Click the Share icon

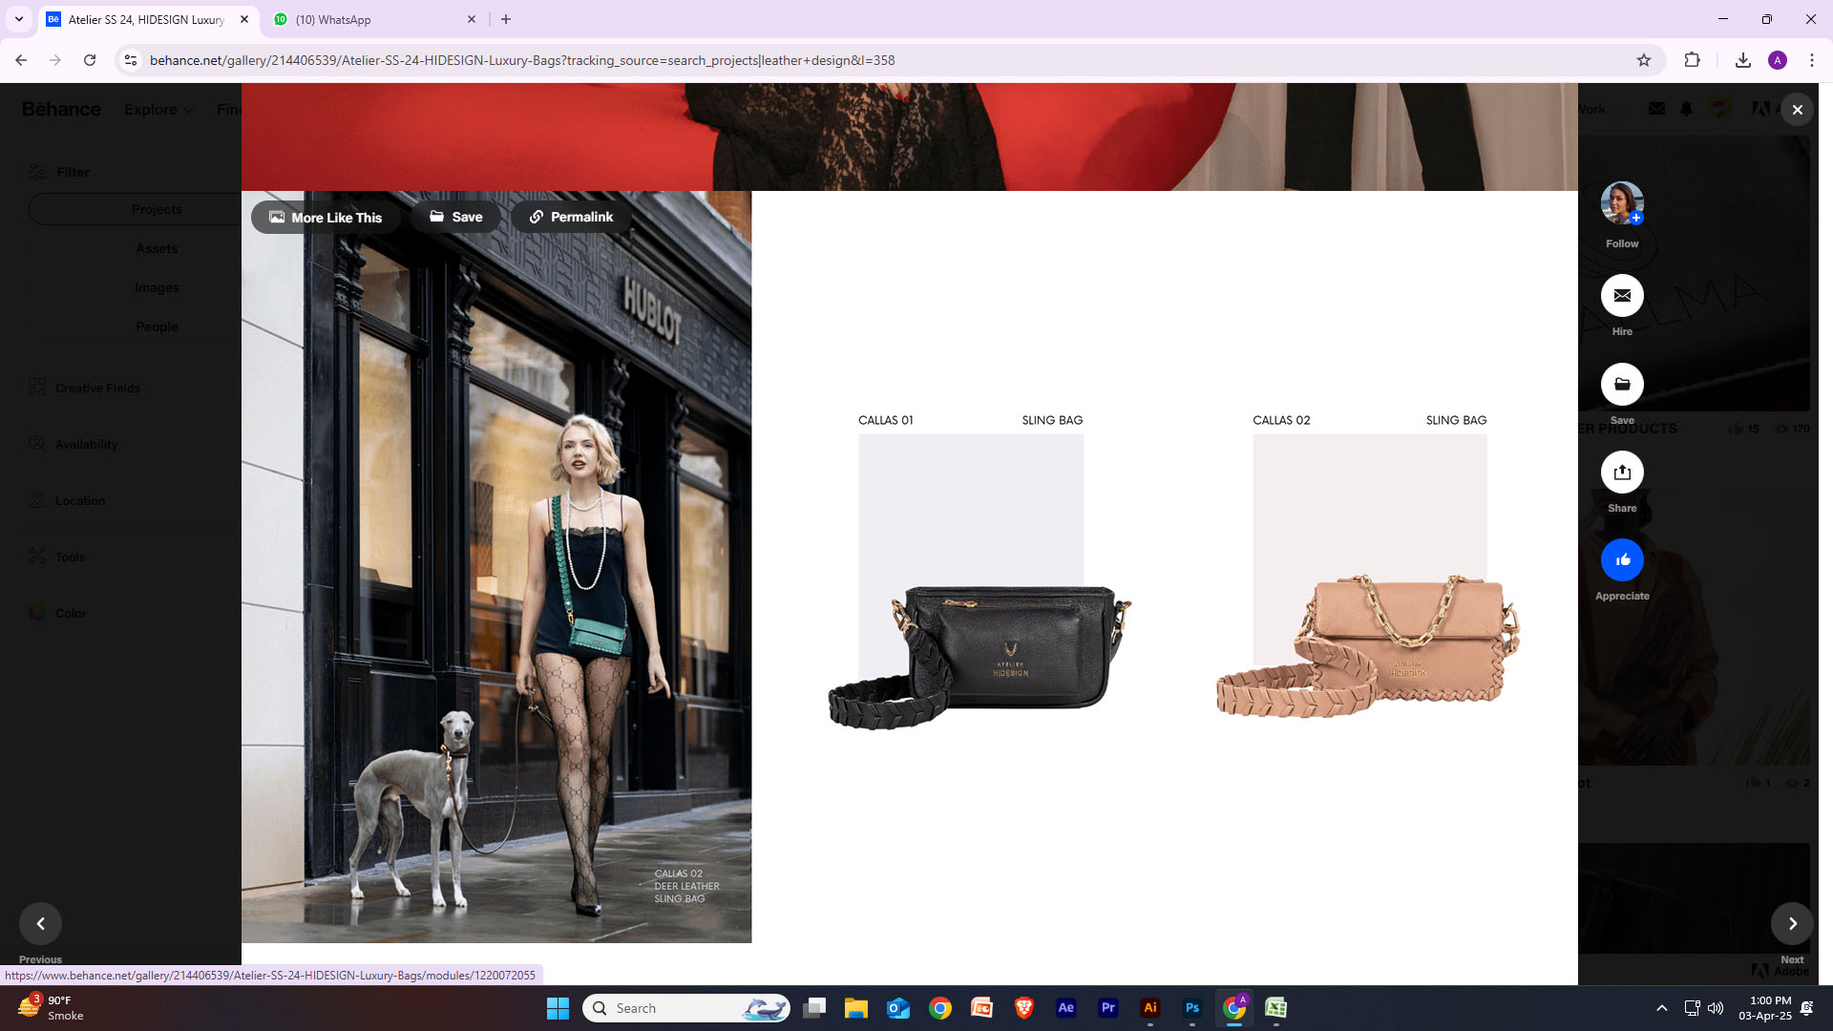1622,473
